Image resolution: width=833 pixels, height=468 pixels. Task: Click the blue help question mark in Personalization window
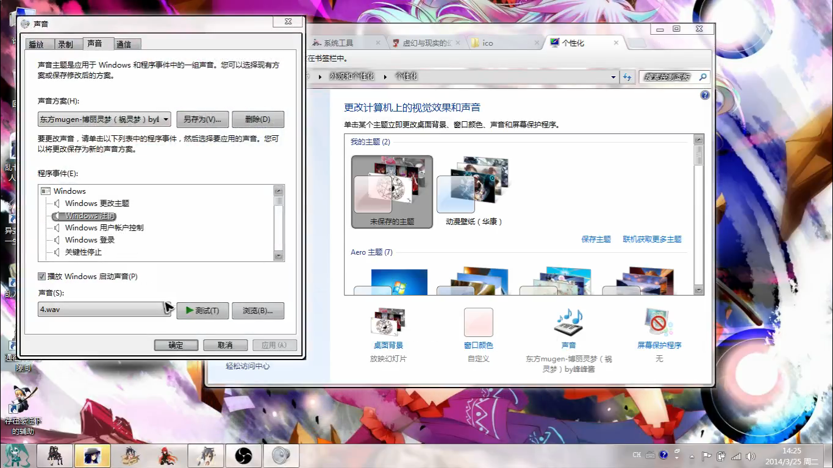click(x=705, y=95)
